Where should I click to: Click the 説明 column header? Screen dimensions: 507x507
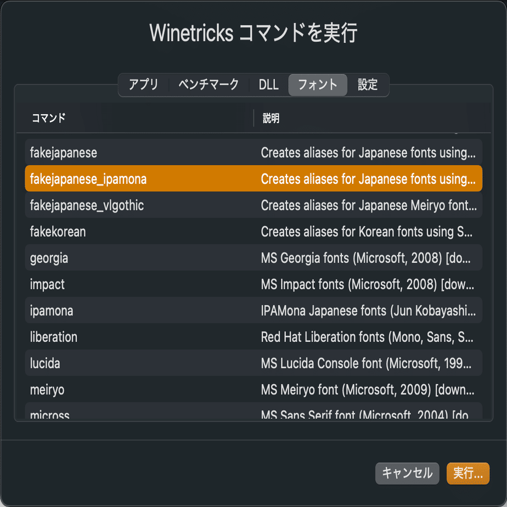tap(368, 118)
